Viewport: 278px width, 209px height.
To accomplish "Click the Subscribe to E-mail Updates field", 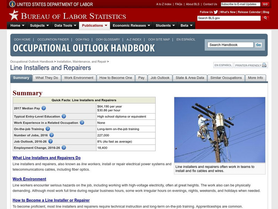I will click(240, 4).
